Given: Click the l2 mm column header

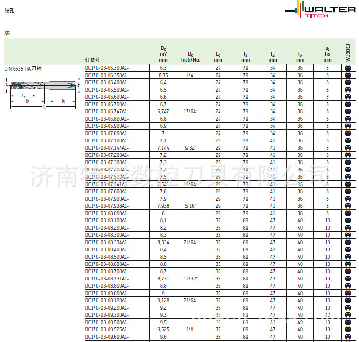Looking at the screenshot, I should pos(272,57).
